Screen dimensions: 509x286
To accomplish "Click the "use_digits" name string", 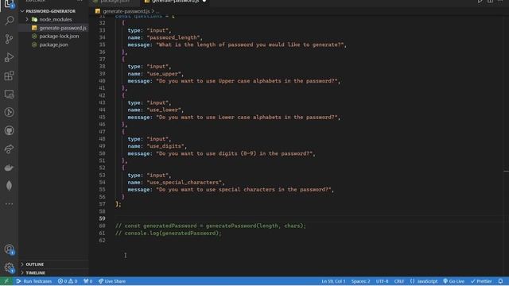I will coord(166,146).
